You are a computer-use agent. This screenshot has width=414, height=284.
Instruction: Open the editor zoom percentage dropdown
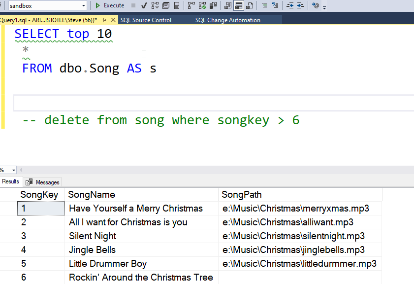click(x=13, y=170)
